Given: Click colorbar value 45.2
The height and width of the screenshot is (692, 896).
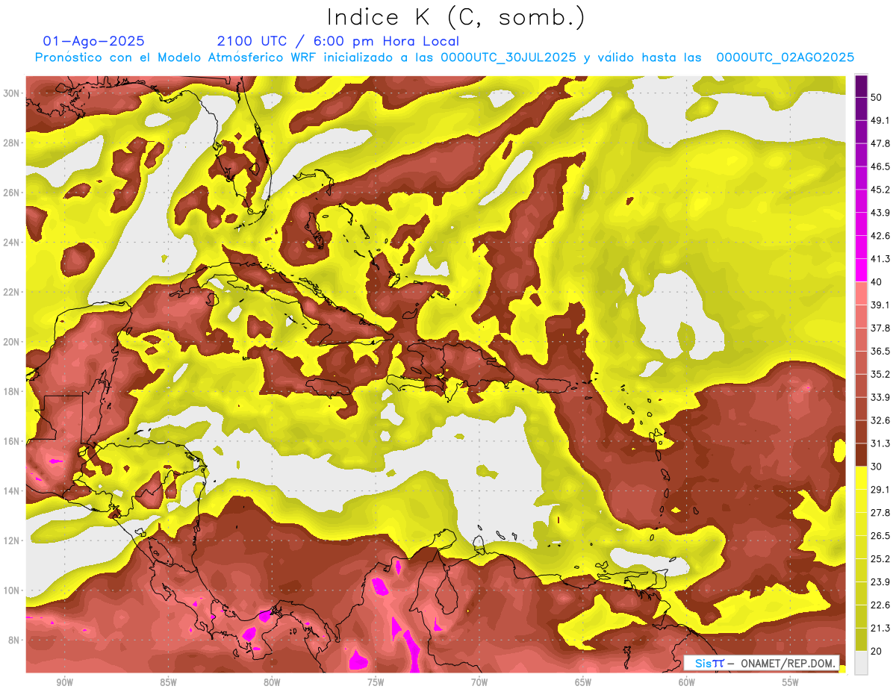Looking at the screenshot, I should pos(880,190).
